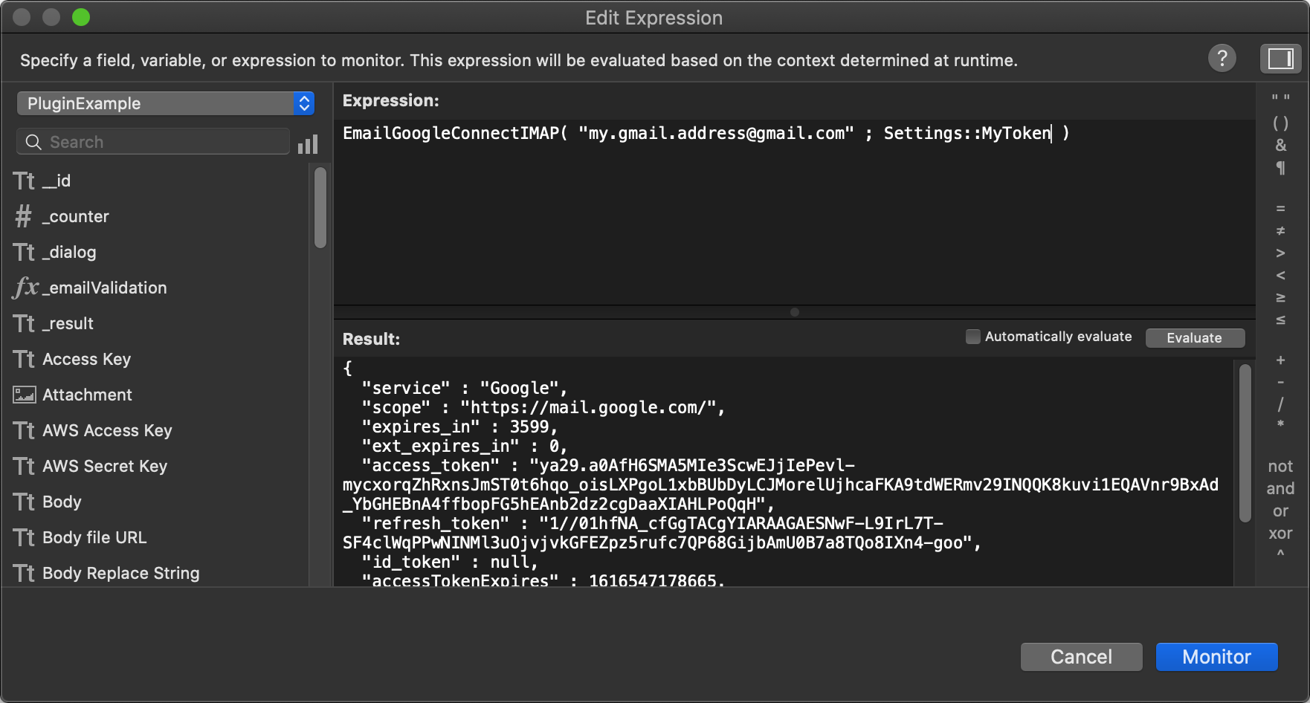
Task: Click the field list scrollbar
Action: coord(320,208)
